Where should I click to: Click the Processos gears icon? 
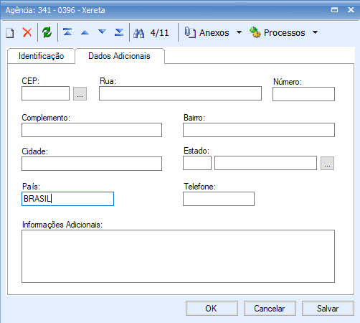(255, 32)
